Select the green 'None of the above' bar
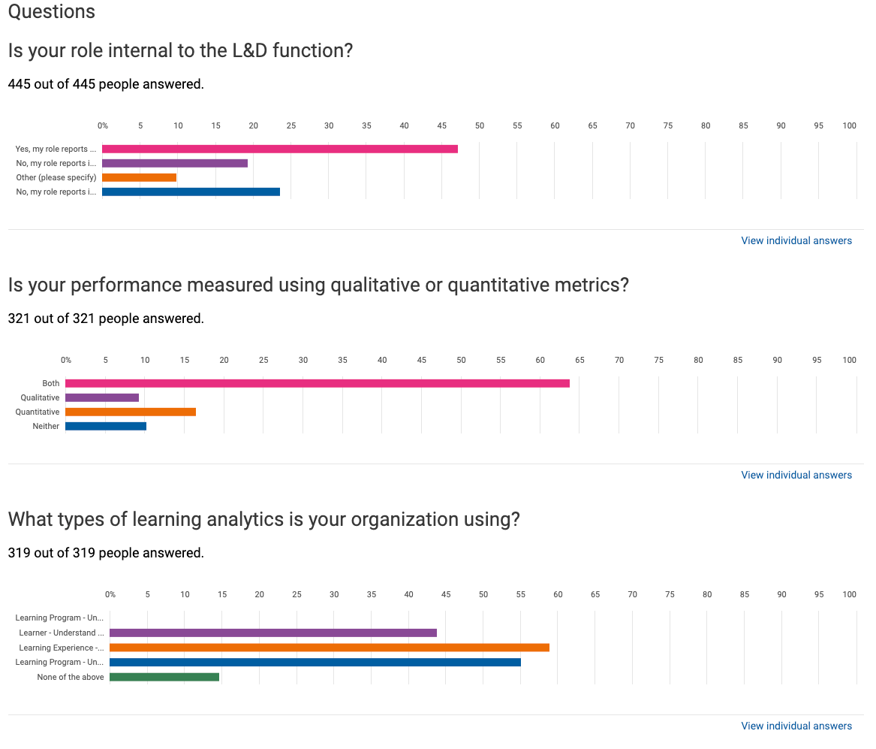 (165, 676)
